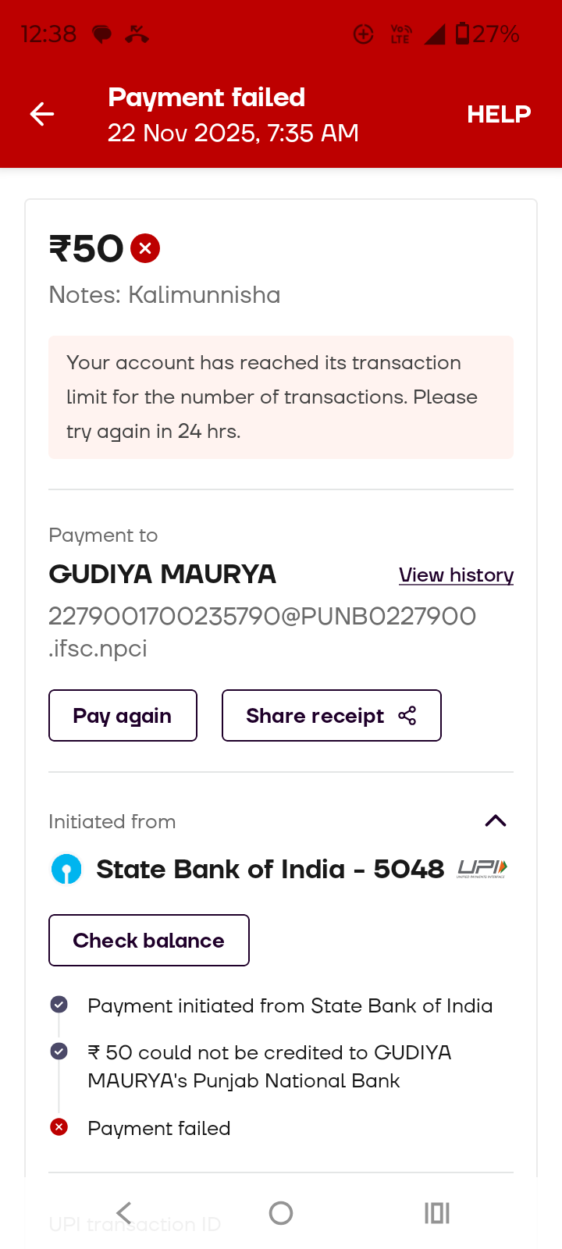The width and height of the screenshot is (562, 1249).
Task: Collapse the Initiated from section
Action: coord(496,820)
